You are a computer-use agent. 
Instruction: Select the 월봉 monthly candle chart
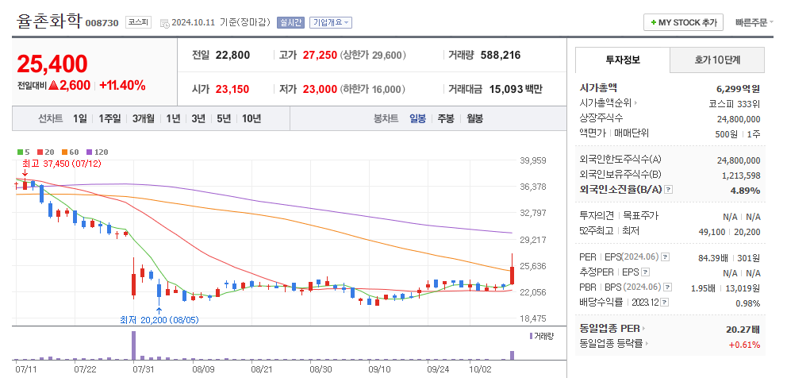click(474, 118)
